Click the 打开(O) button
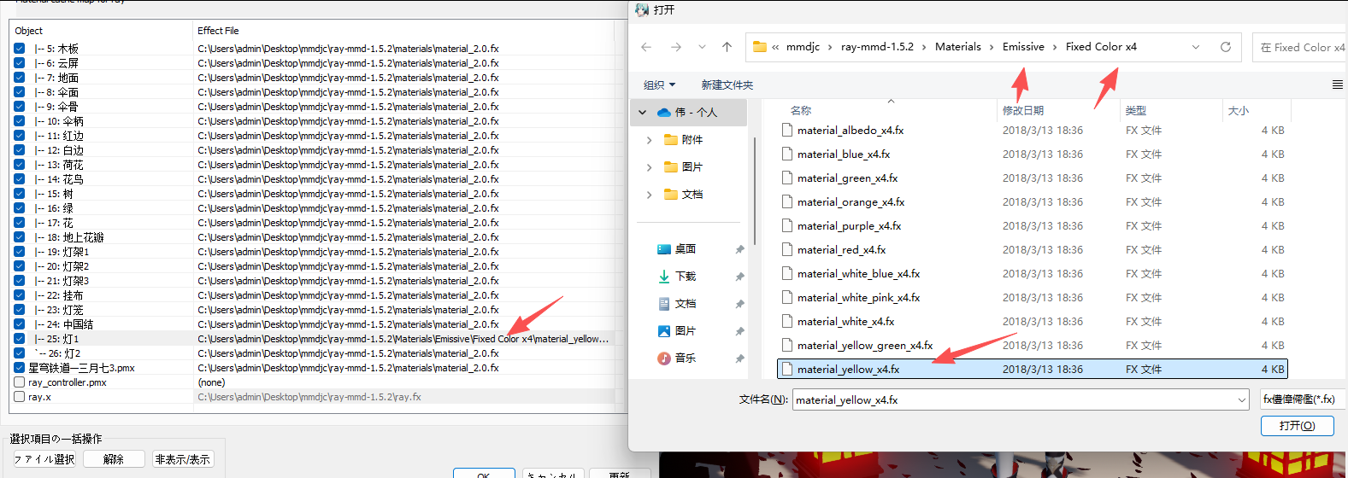The width and height of the screenshot is (1348, 478). click(1298, 425)
